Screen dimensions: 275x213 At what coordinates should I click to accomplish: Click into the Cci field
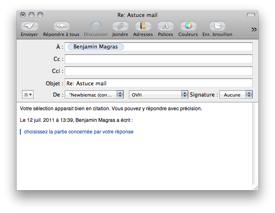(x=158, y=71)
